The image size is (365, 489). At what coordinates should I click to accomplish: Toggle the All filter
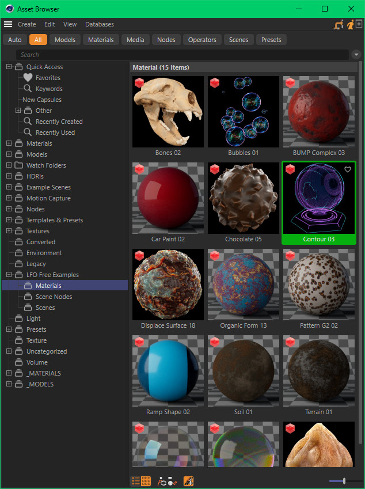pyautogui.click(x=38, y=40)
